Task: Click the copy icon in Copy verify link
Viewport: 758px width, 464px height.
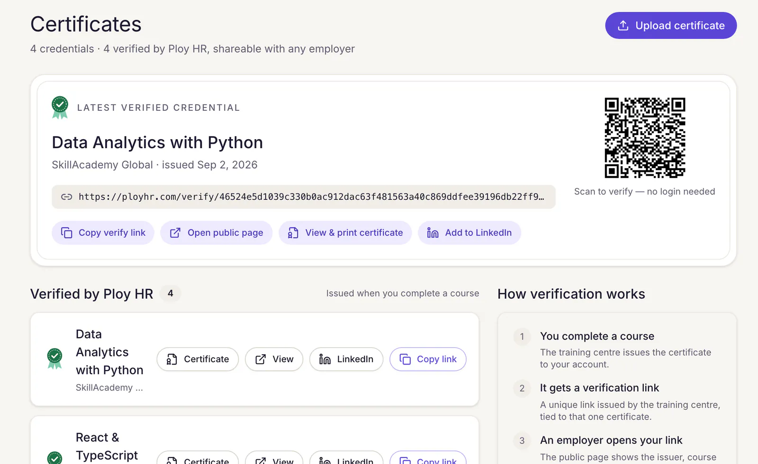Action: tap(67, 233)
